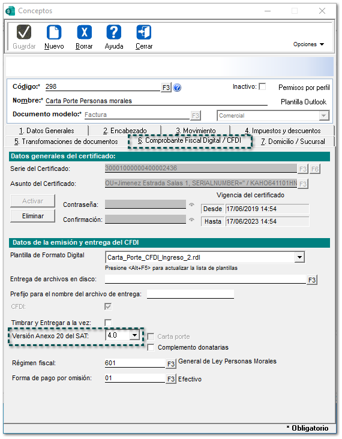342x439 pixels.
Task: Click F3 lookup button next to Régimen fiscal
Action: (171, 363)
